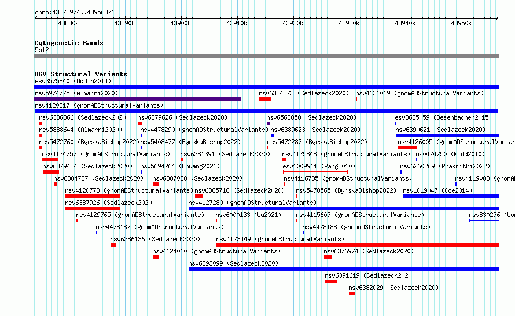Open nsv5408477 (ByrskaBishop2022) variant
515x316 pixels.
pyautogui.click(x=190, y=142)
